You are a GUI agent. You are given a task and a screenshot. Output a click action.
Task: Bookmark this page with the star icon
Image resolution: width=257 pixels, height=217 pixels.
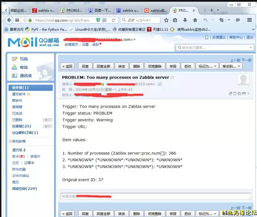166,20
